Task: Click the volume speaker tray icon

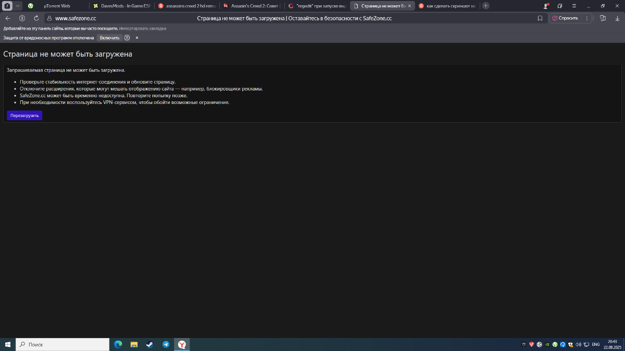Action: (x=578, y=344)
